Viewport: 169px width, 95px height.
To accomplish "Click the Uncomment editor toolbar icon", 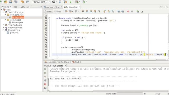I will tap(142, 11).
